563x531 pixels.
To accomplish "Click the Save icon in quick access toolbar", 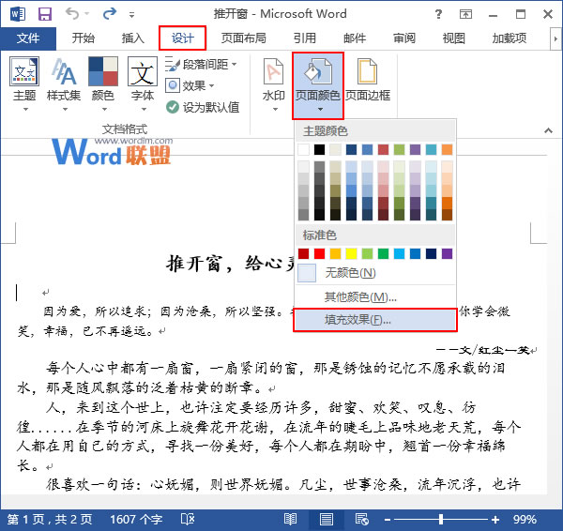I will click(x=45, y=14).
